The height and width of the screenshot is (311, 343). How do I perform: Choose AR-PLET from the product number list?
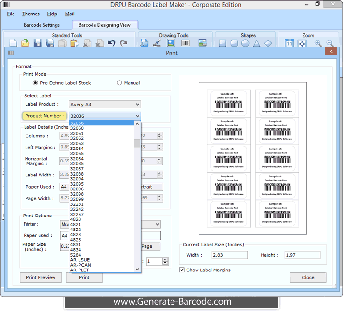point(102,270)
